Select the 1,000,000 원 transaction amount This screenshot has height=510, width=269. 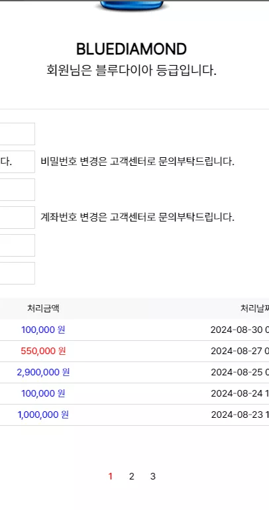coord(43,414)
